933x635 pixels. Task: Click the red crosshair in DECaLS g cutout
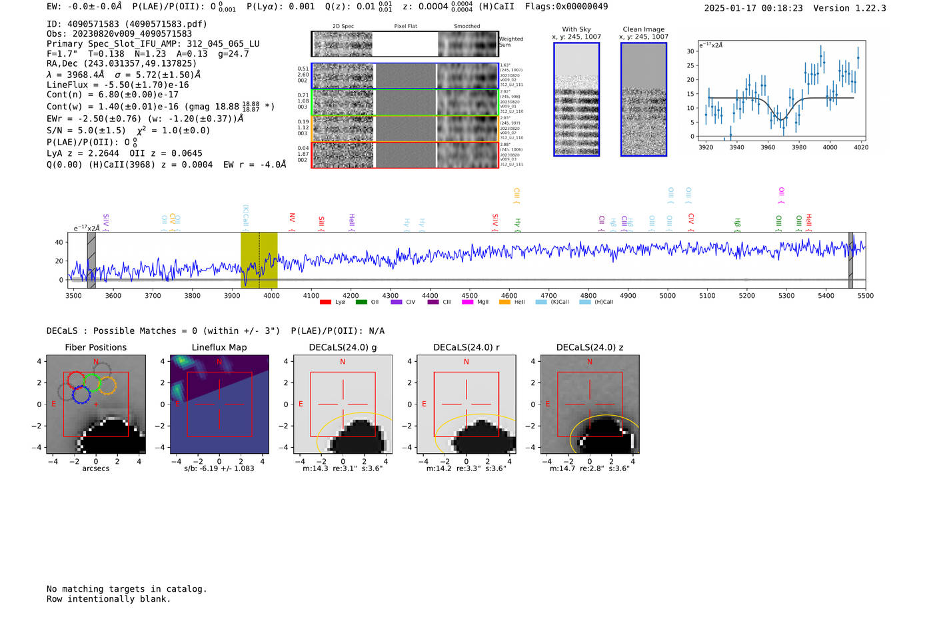[343, 404]
